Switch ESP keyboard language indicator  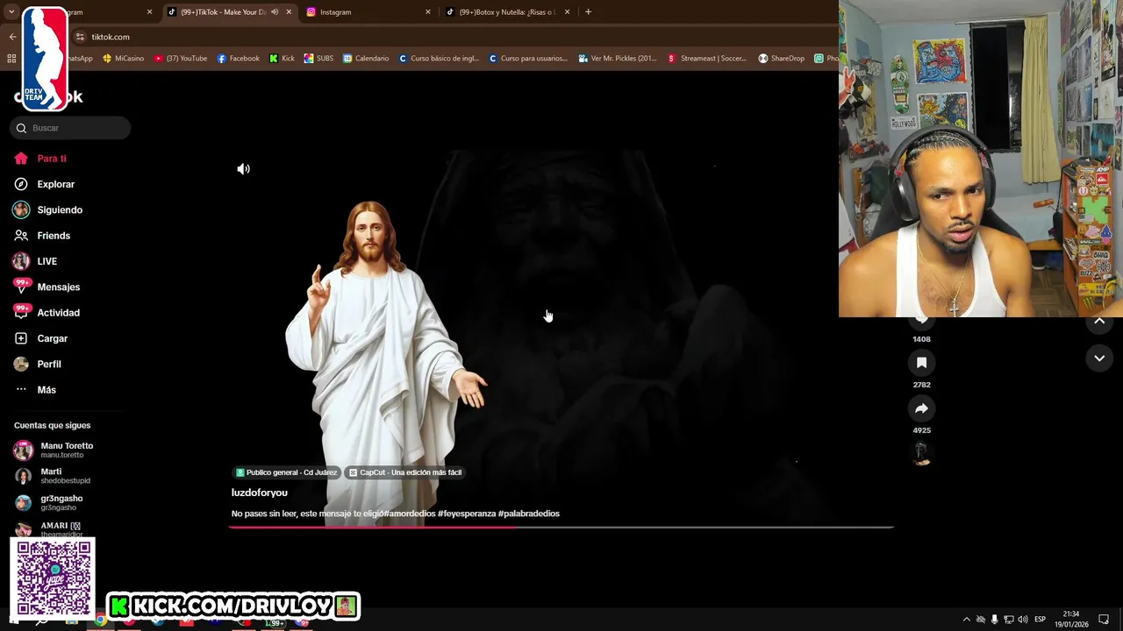coord(1041,620)
